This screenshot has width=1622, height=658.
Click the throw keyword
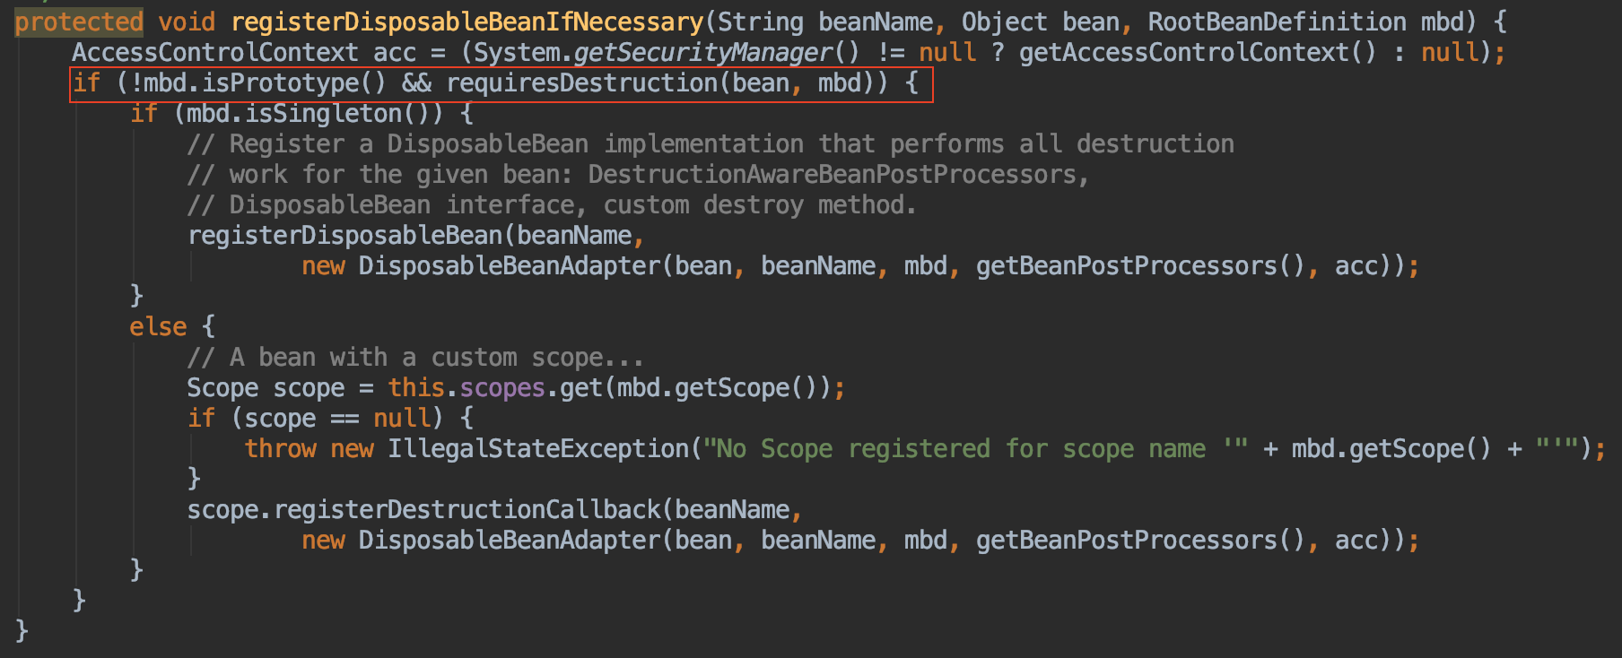point(281,449)
